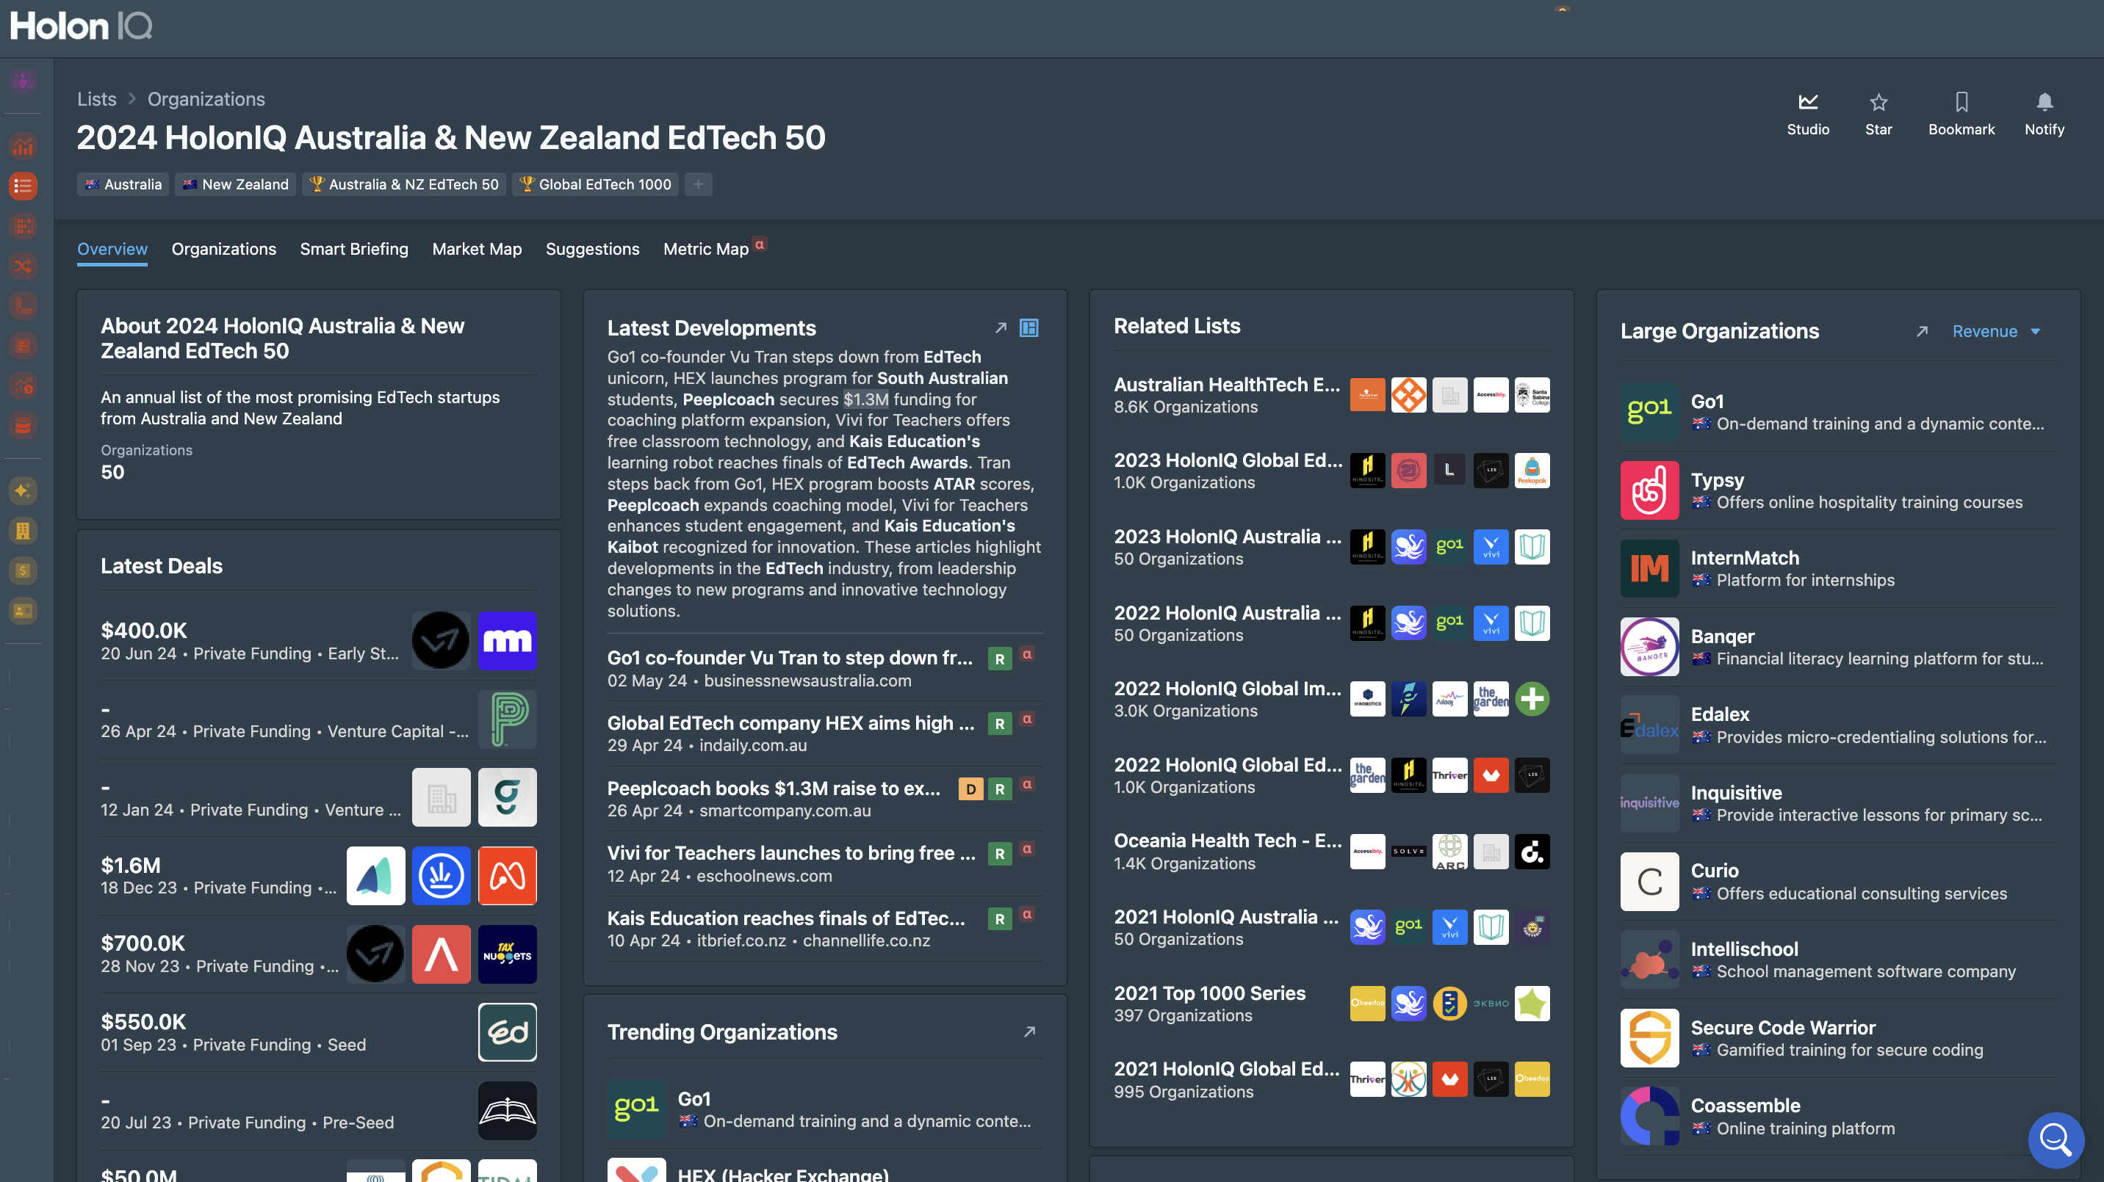Expand Latest Developments with arrow icon
The image size is (2104, 1182).
pyautogui.click(x=1001, y=328)
